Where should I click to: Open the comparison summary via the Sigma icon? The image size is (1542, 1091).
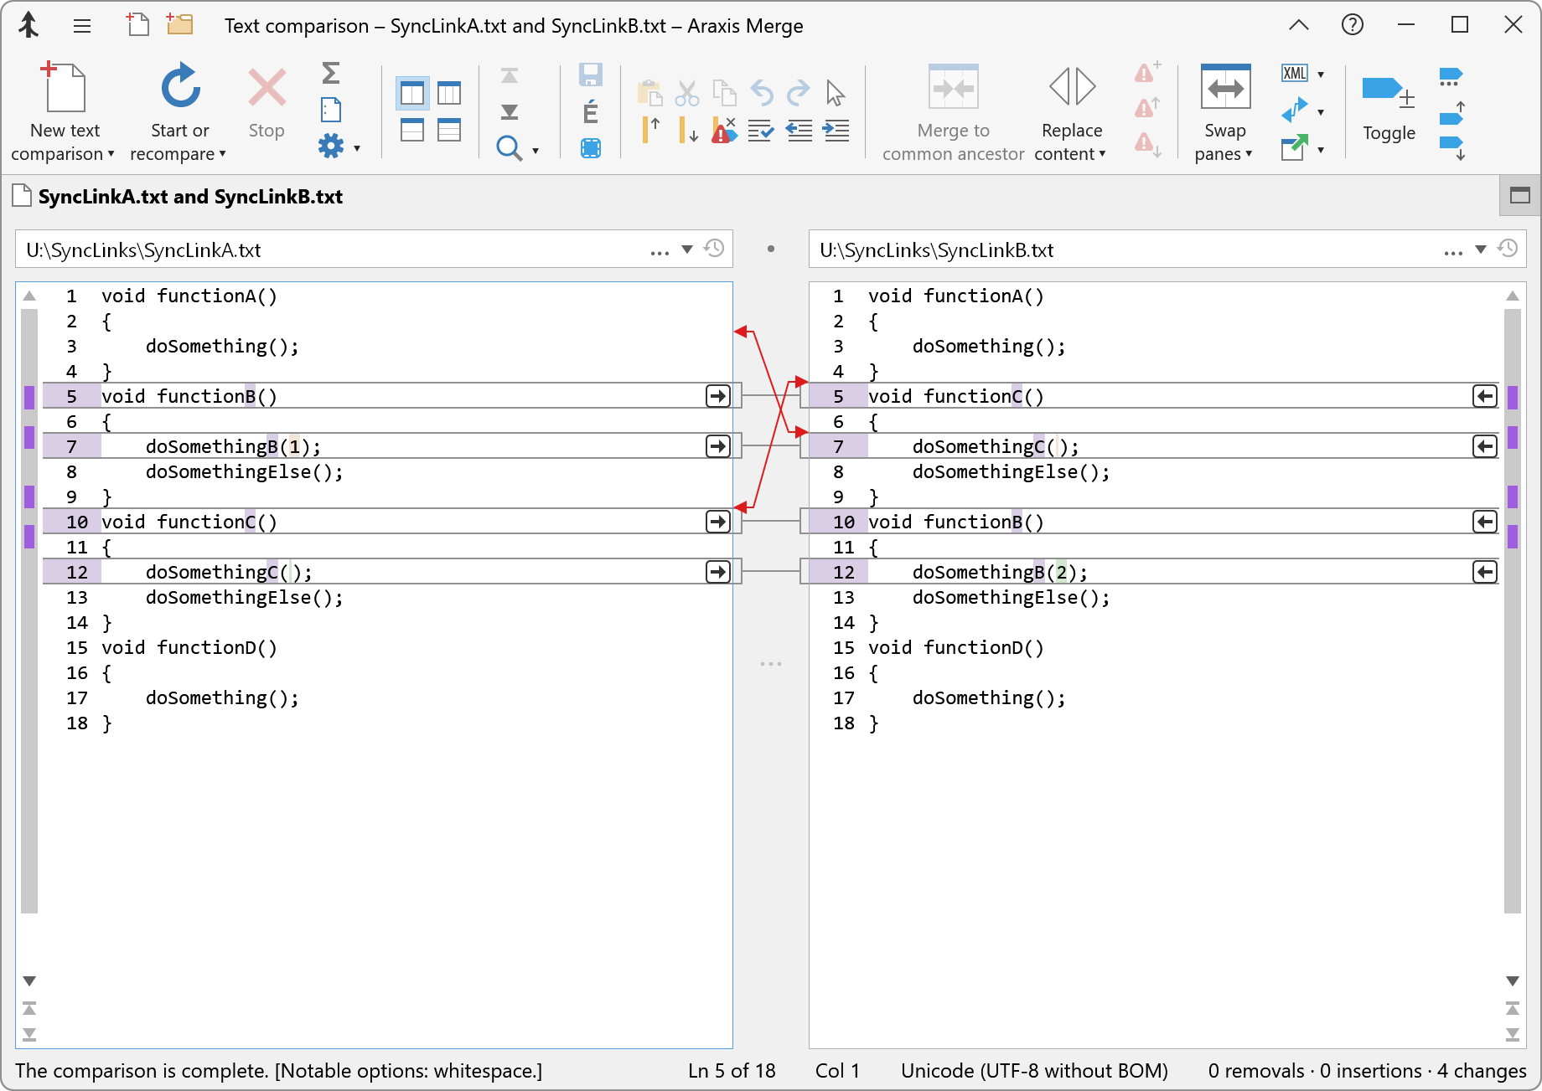click(330, 75)
